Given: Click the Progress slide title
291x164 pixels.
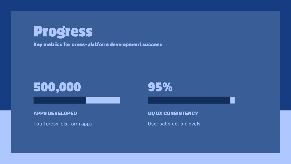Looking at the screenshot, I should pos(63,32).
